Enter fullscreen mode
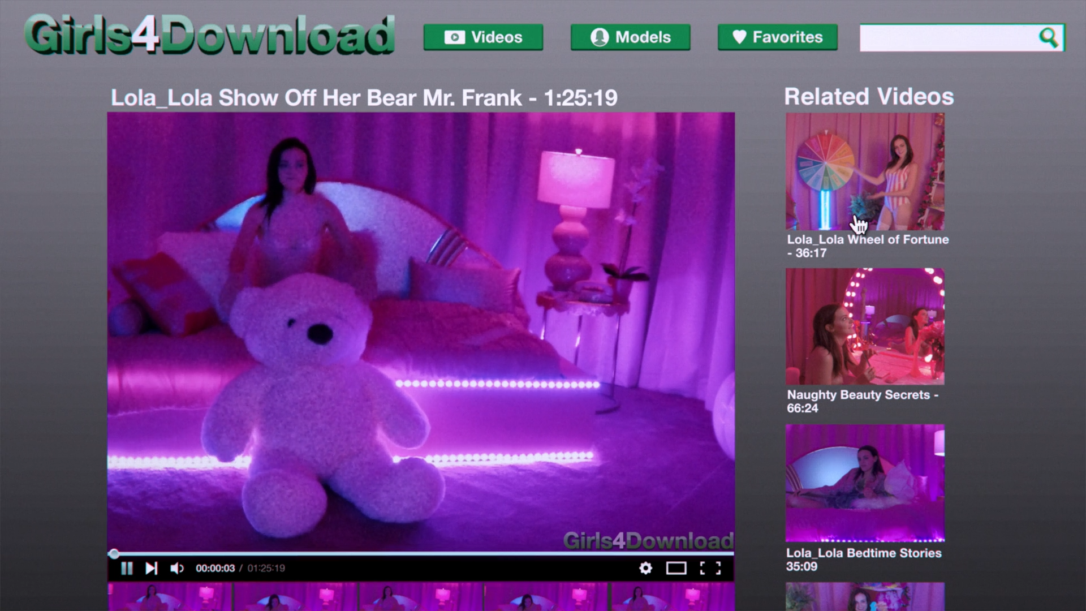This screenshot has height=611, width=1086. (710, 568)
